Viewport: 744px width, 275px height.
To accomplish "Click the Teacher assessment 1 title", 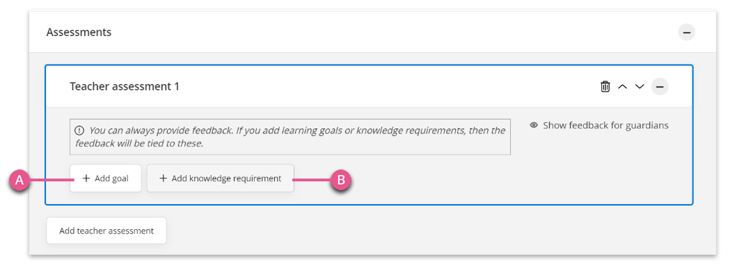I will [x=125, y=87].
